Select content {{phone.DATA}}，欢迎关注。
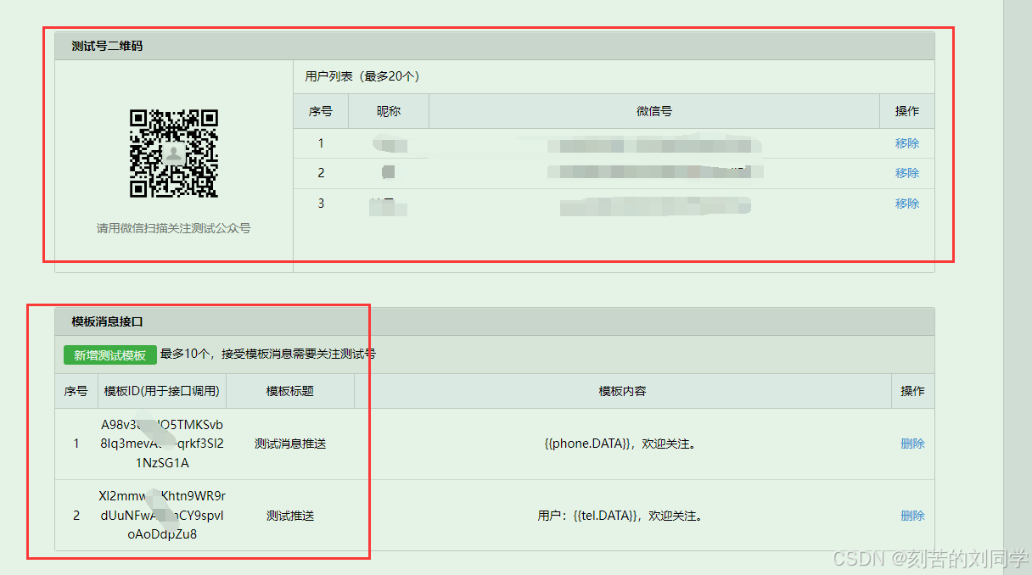The image size is (1032, 575). [x=620, y=444]
